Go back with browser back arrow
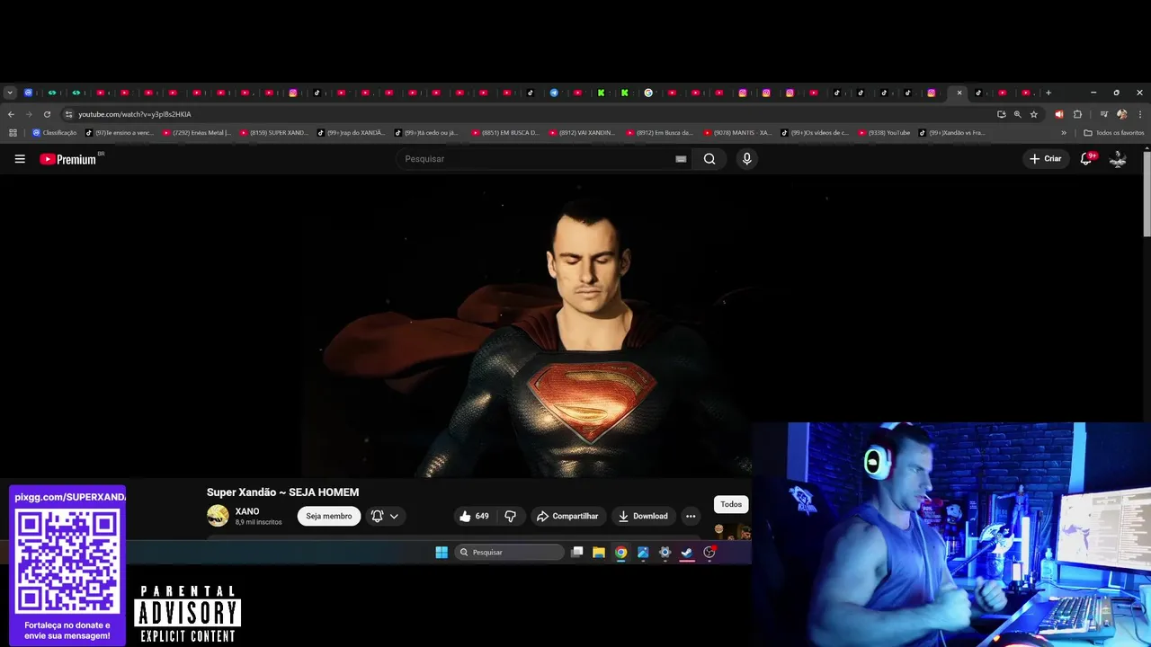The image size is (1151, 647). (x=11, y=114)
